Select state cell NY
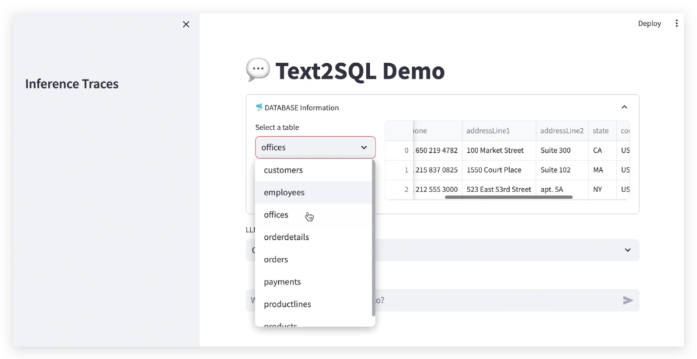This screenshot has height=359, width=697. [x=602, y=189]
